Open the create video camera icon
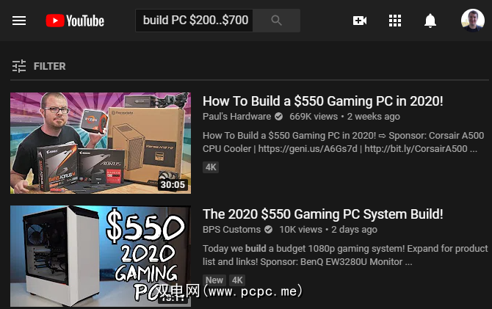492x309 pixels. (360, 21)
